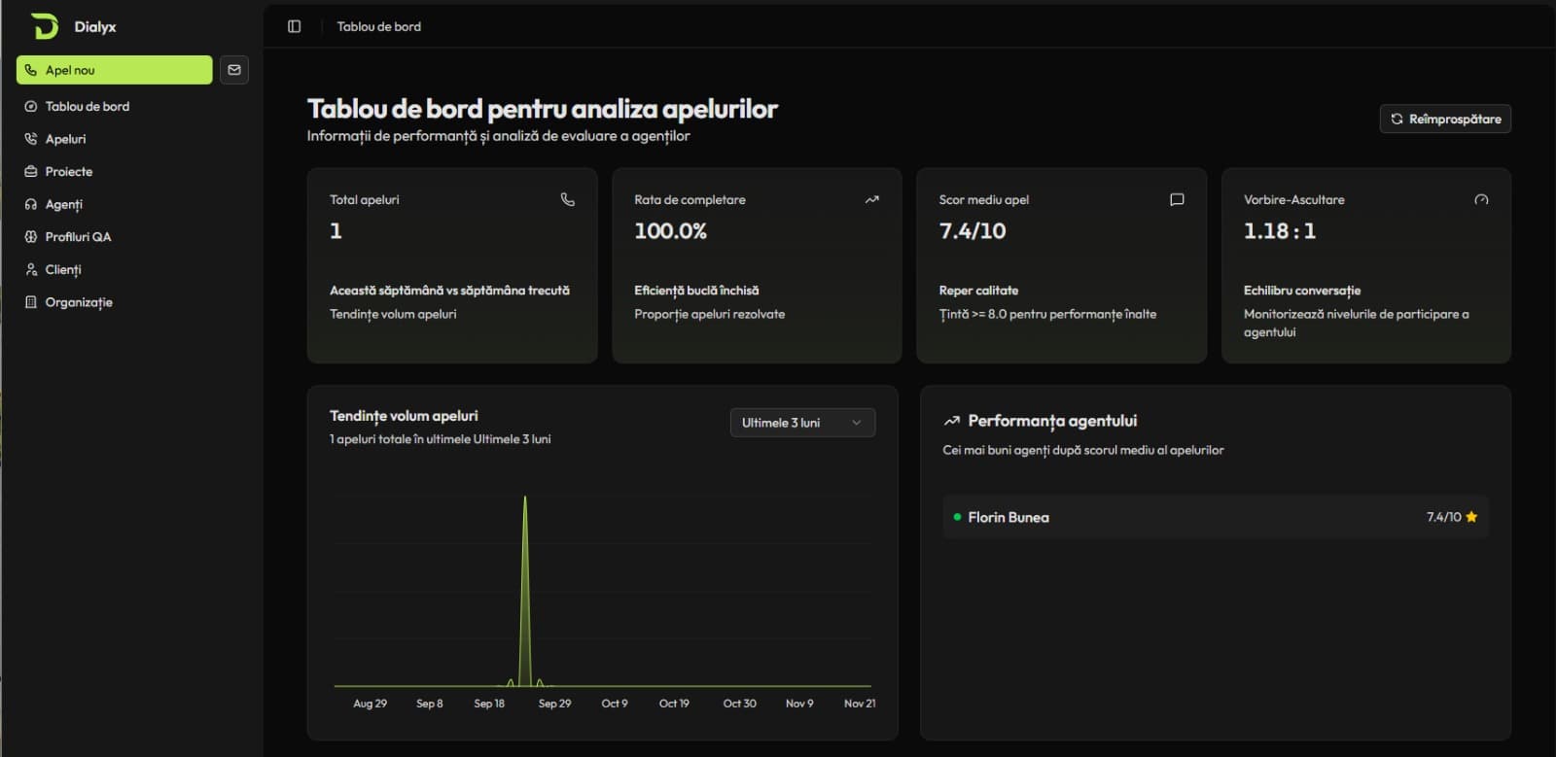Start a new call with Apel nou

(114, 70)
